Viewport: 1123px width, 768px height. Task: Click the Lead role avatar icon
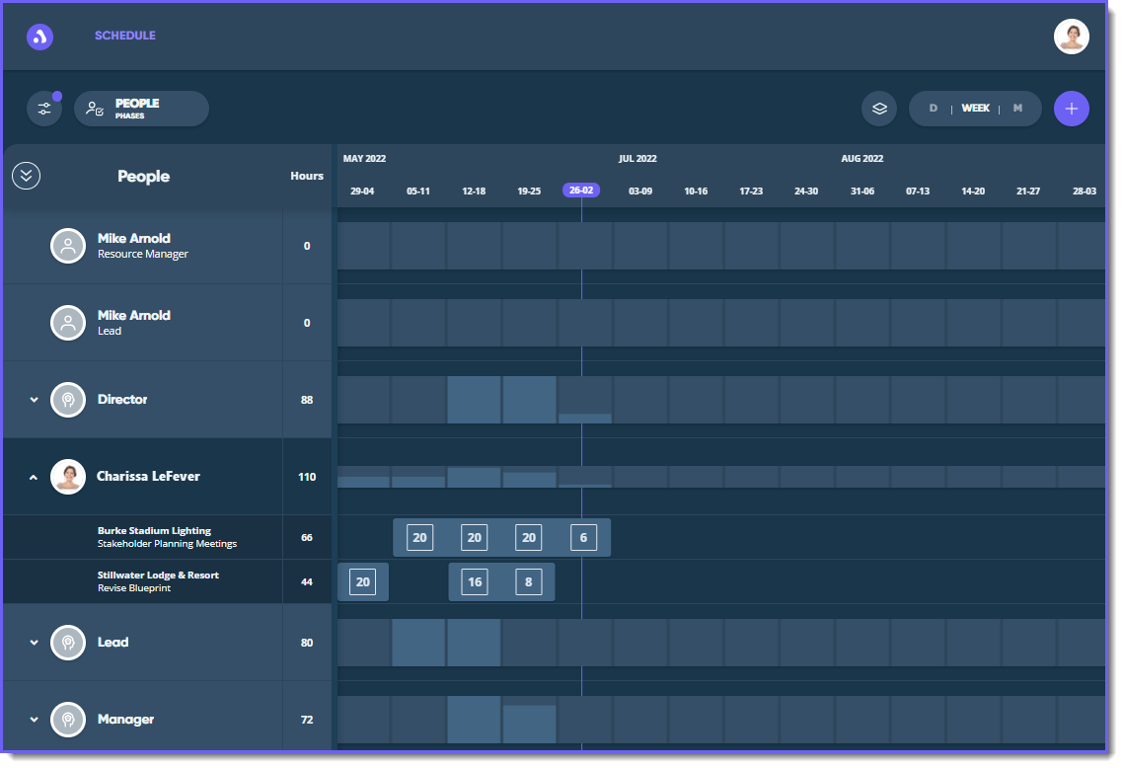pos(68,643)
